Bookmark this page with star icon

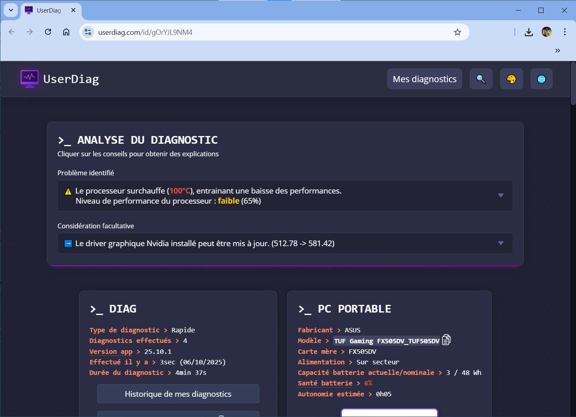pos(457,32)
